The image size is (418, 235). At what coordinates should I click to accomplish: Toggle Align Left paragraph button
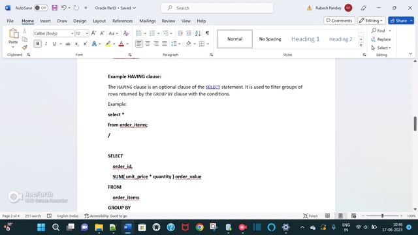click(x=139, y=44)
